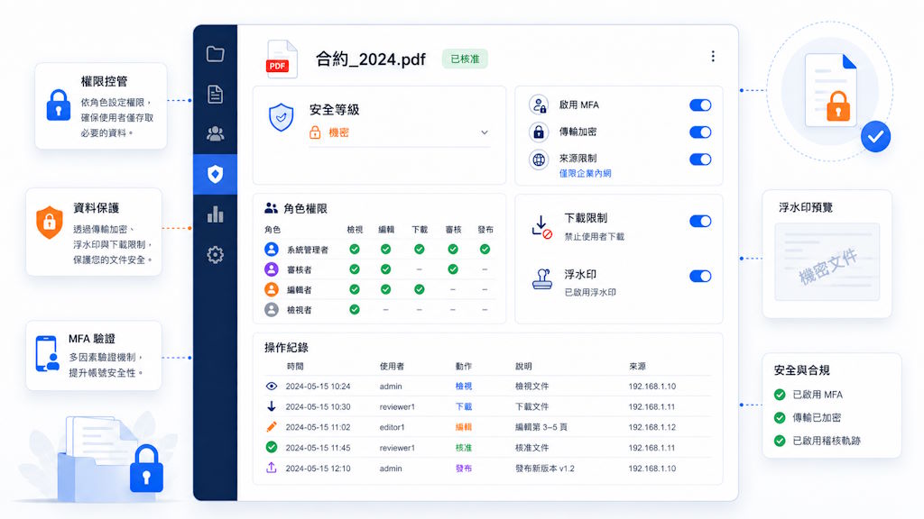Click the 已核准 status badge
Viewport: 924px width, 519px height.
pos(465,59)
